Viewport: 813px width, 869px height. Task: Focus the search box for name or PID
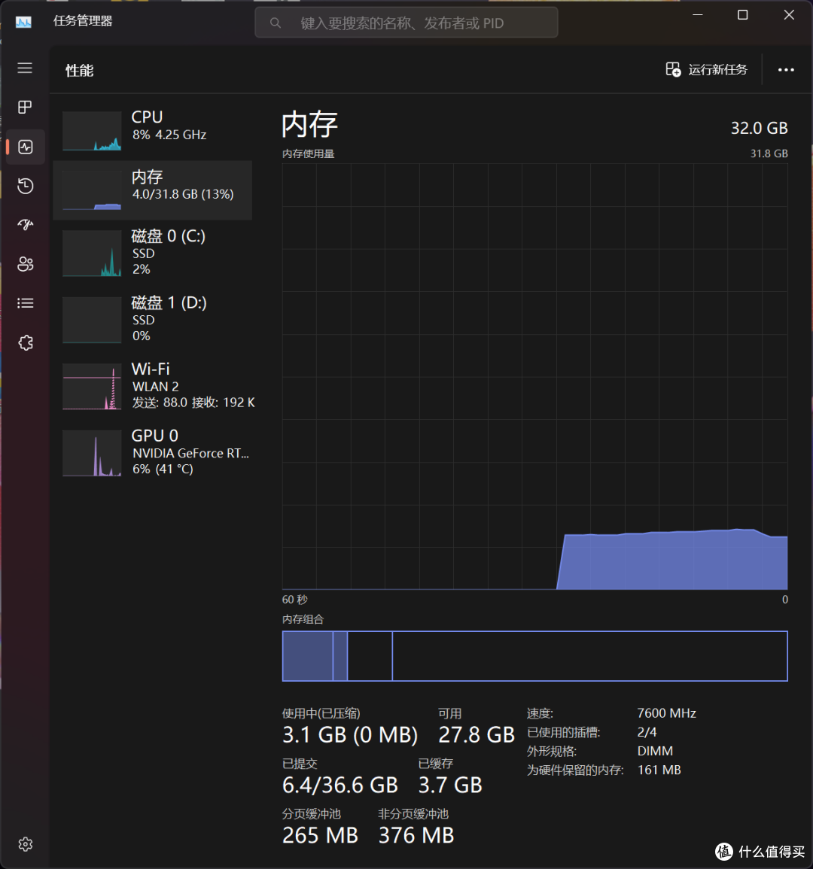pos(406,23)
